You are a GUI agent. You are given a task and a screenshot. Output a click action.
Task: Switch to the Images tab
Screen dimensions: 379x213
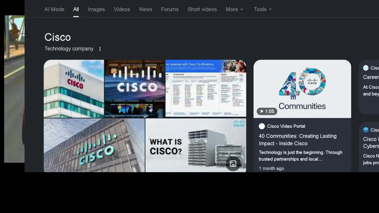tap(96, 9)
